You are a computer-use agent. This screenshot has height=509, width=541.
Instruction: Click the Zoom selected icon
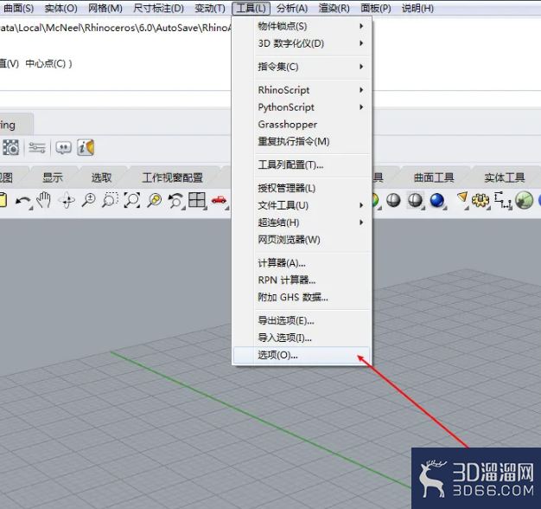click(x=154, y=200)
